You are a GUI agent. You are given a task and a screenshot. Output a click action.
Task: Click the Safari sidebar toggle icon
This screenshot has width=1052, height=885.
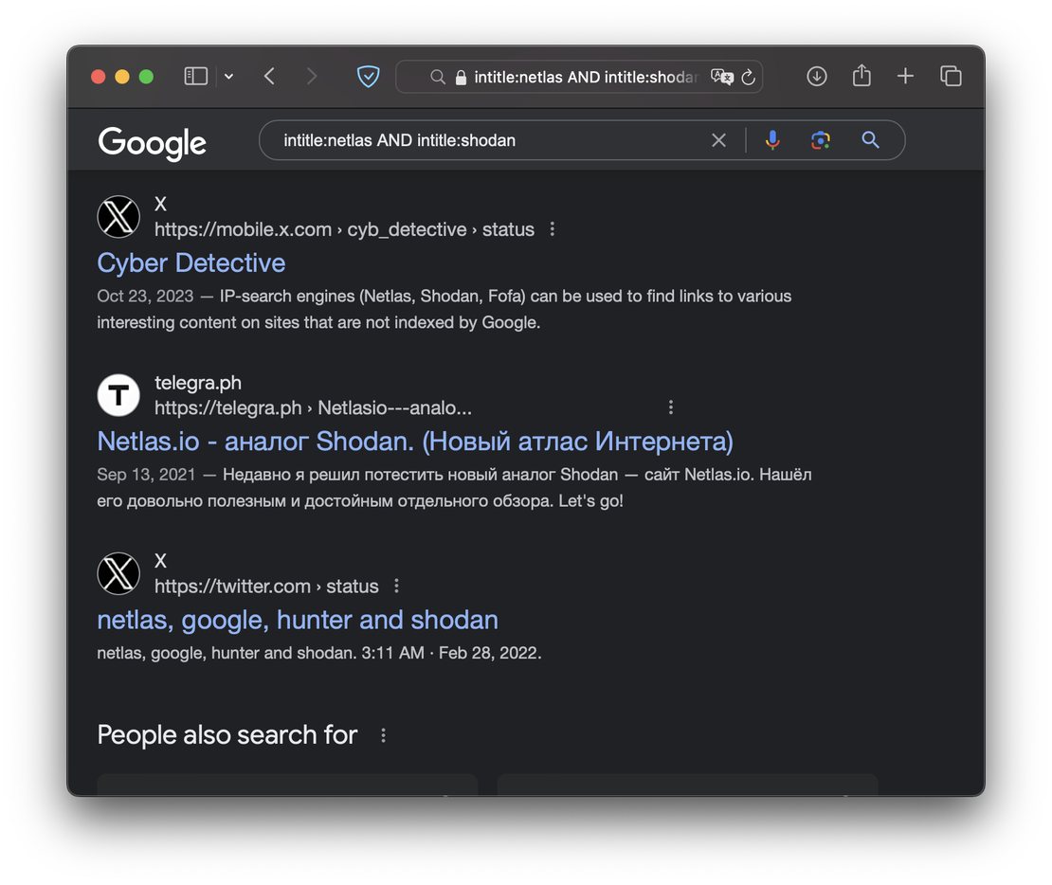[x=195, y=77]
